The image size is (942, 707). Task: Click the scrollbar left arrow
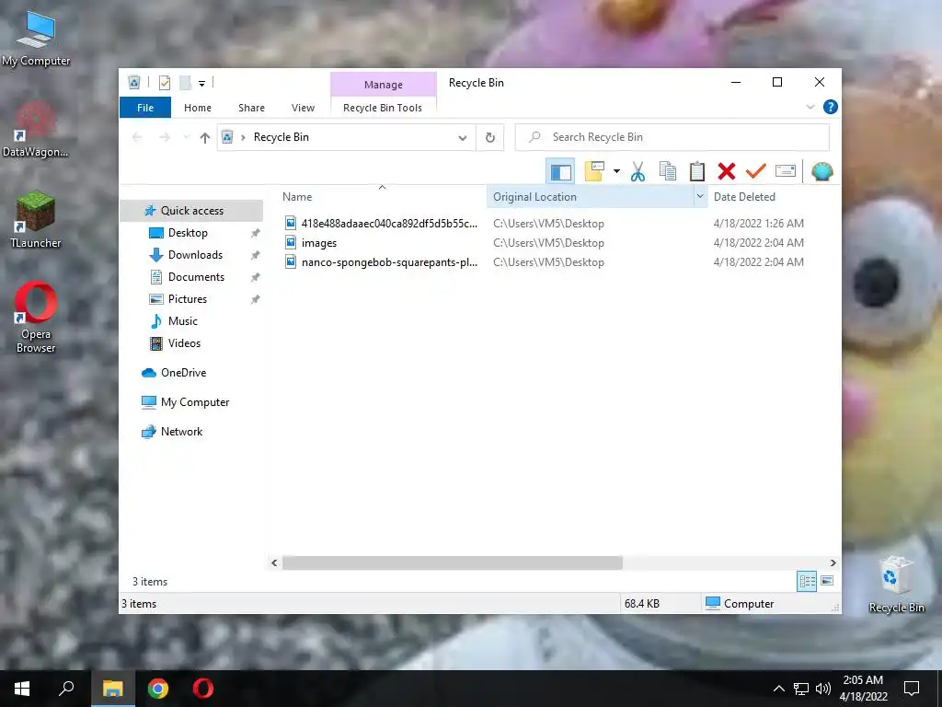pos(274,562)
